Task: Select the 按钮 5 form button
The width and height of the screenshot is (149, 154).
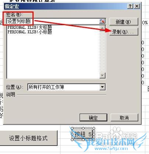Action: 83,134
